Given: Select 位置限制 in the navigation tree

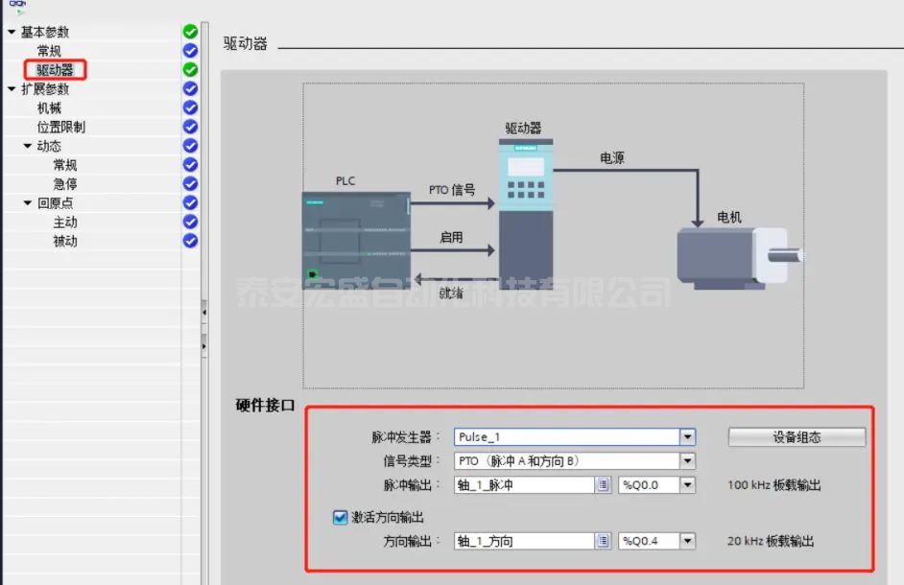Looking at the screenshot, I should 61,127.
